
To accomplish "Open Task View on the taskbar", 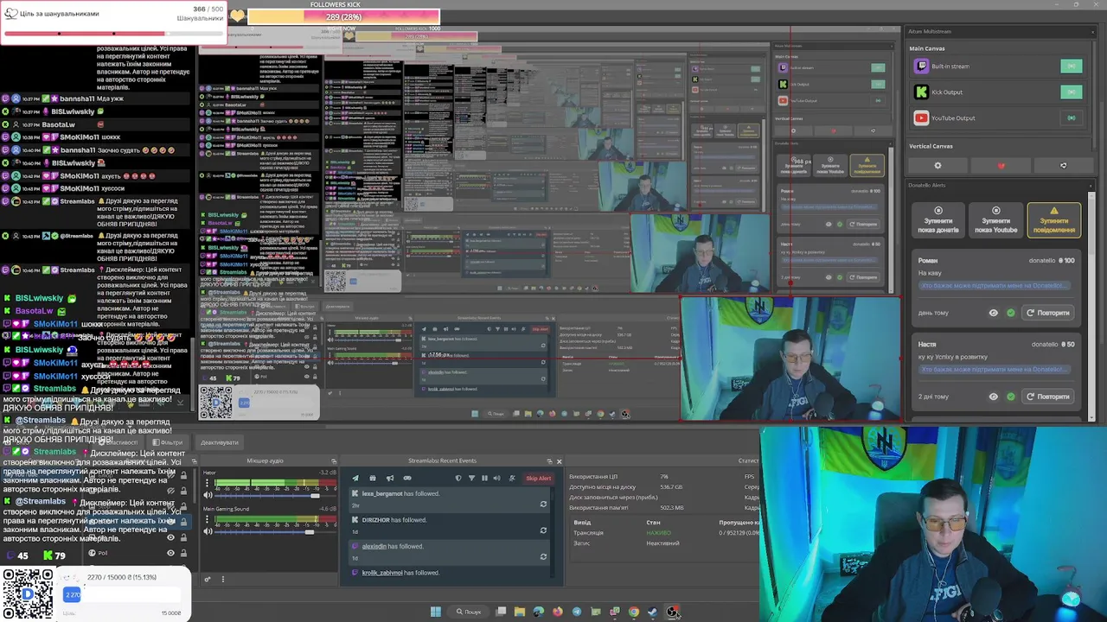I will coord(501,612).
